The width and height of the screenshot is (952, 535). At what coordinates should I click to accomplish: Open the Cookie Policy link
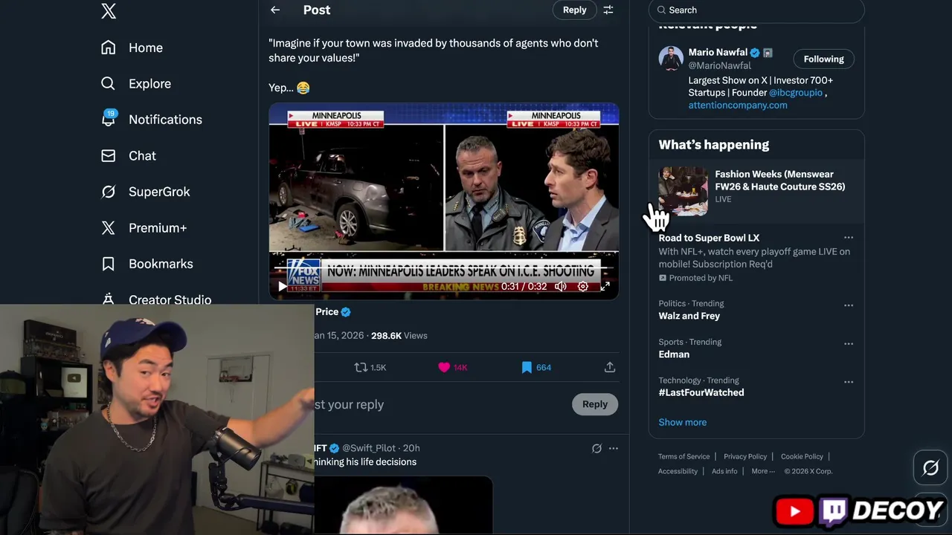click(x=802, y=456)
